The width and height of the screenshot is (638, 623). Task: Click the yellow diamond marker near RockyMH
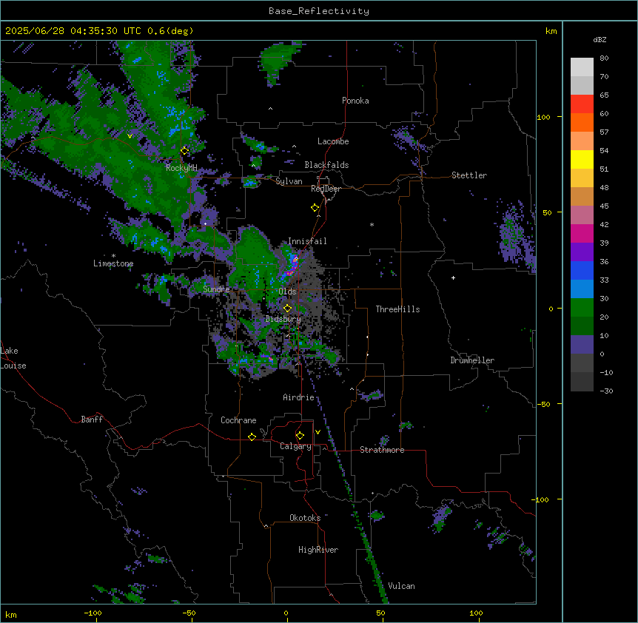185,151
